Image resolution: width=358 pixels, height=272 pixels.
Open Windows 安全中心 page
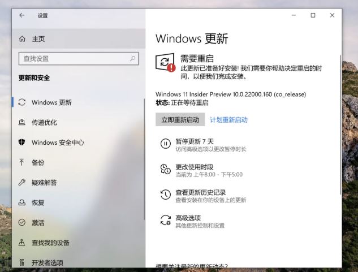[78, 143]
